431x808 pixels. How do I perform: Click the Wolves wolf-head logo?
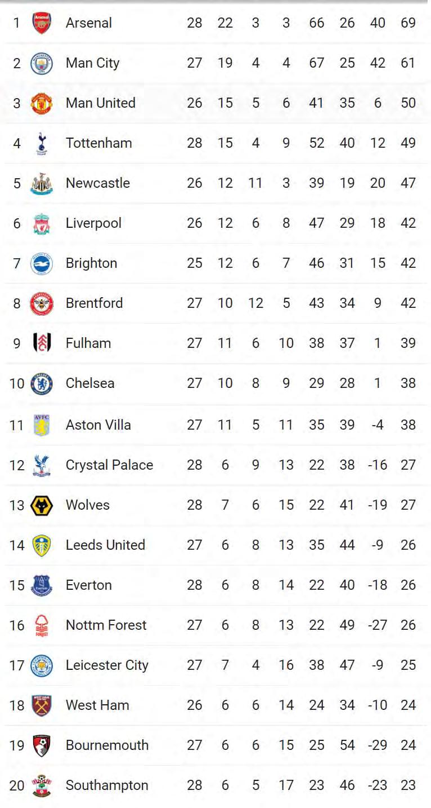click(x=41, y=505)
